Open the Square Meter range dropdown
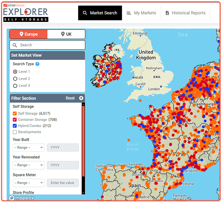This screenshot has height=203, width=222. (x=28, y=183)
